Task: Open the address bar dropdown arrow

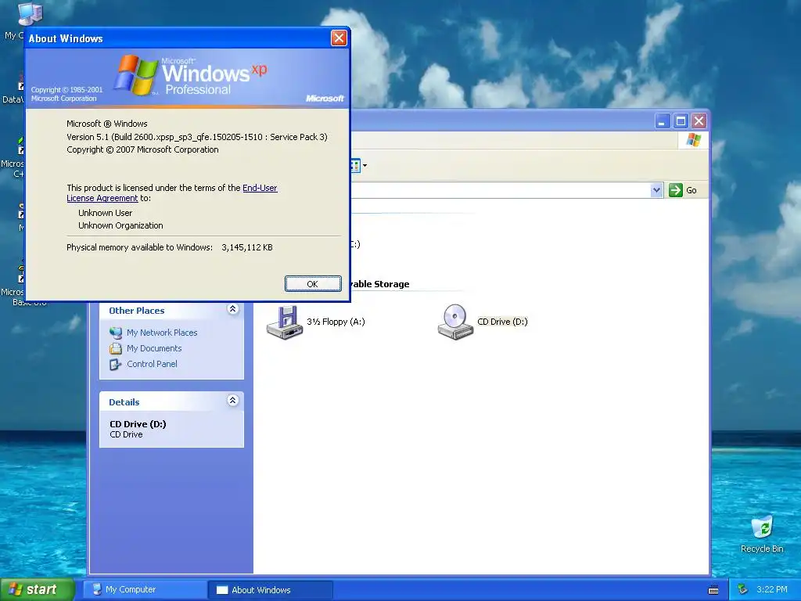Action: pos(656,190)
